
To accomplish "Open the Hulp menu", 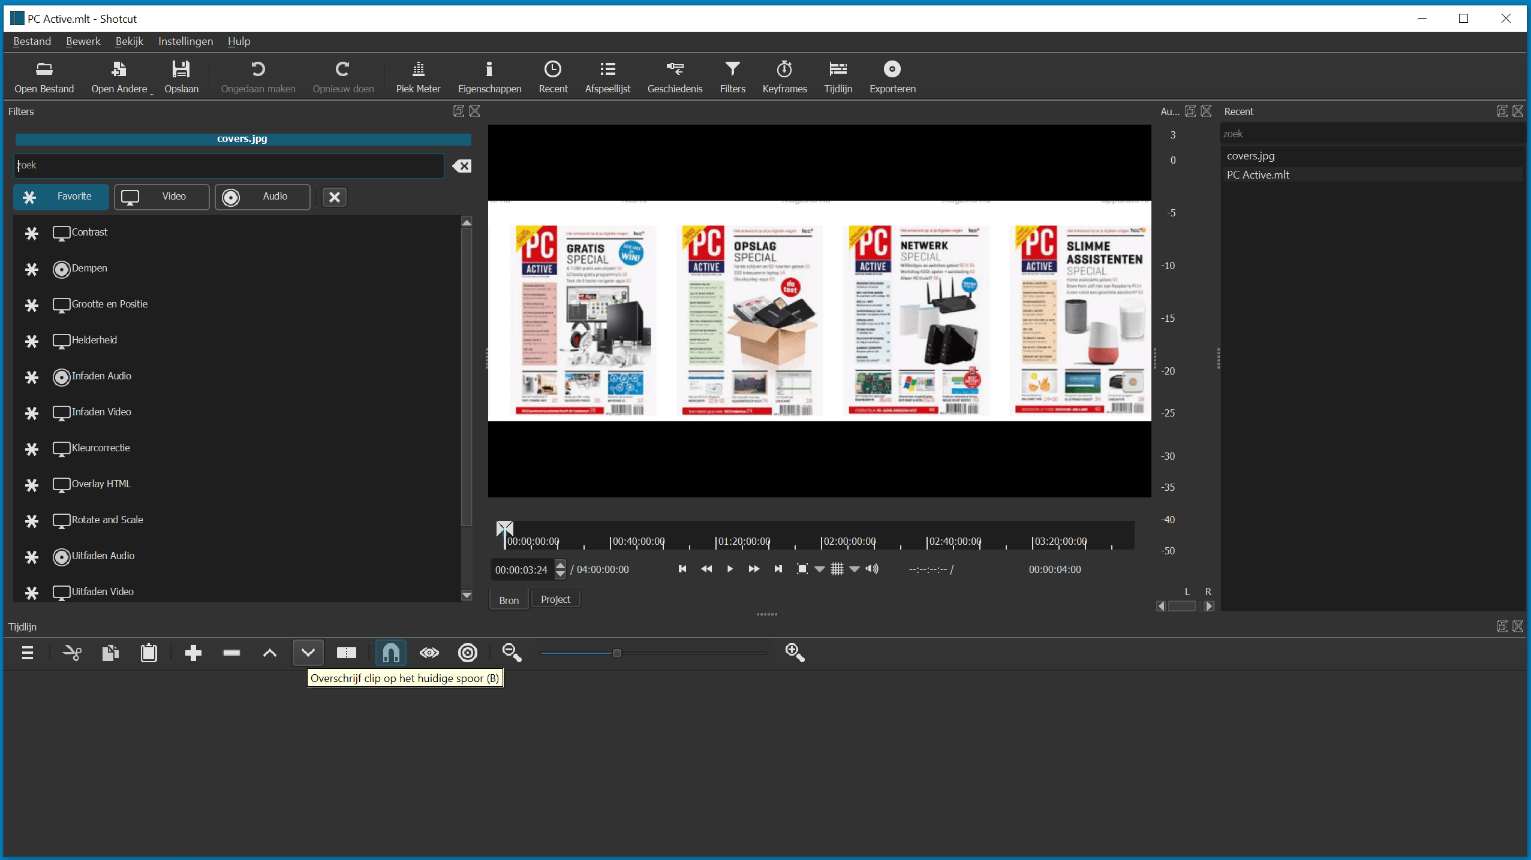I will (239, 41).
